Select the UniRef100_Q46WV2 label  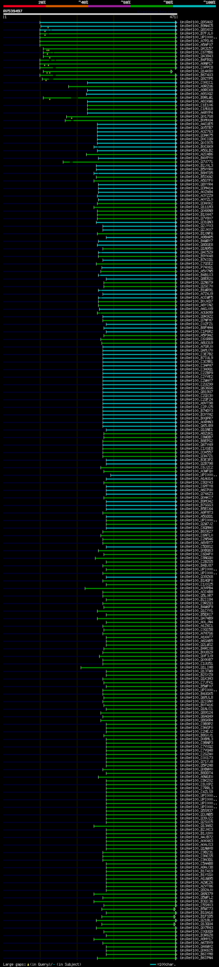coord(196,946)
